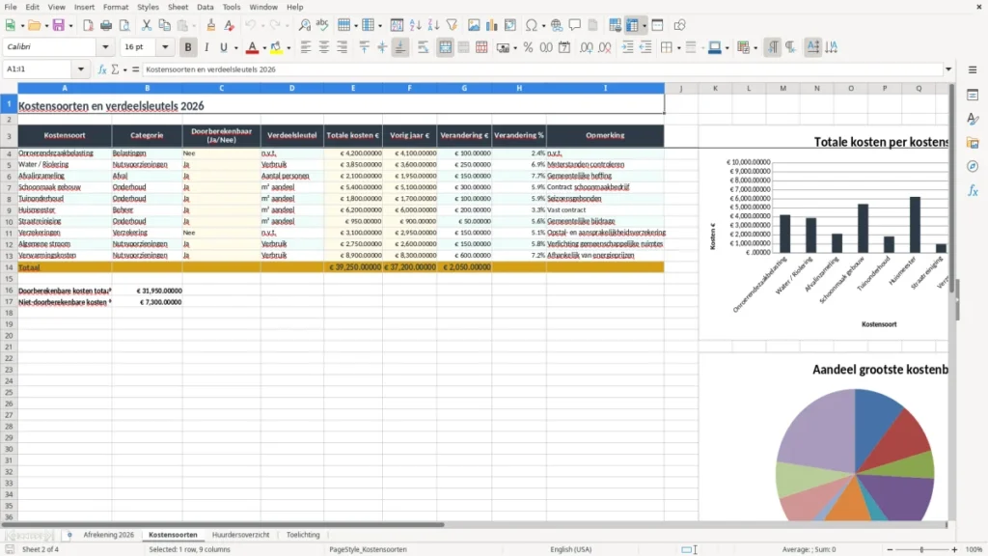Insert comment speech bubble icon

click(575, 25)
